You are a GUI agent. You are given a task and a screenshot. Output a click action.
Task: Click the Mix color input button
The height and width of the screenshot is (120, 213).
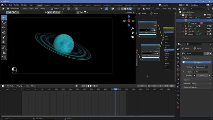201,72
